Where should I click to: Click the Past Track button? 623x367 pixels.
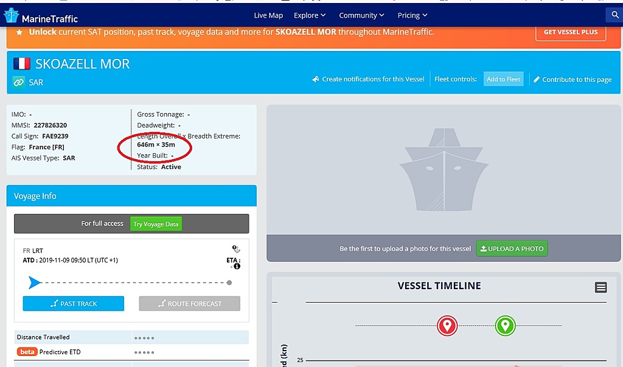(x=74, y=304)
